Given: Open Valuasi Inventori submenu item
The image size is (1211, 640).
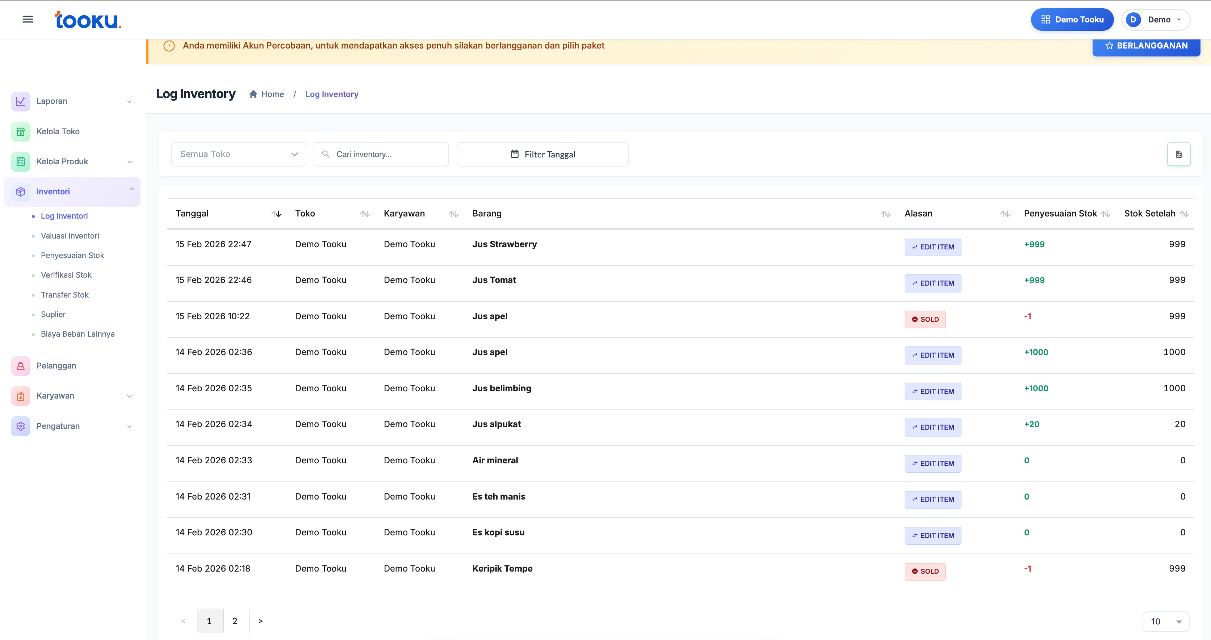Looking at the screenshot, I should tap(70, 236).
